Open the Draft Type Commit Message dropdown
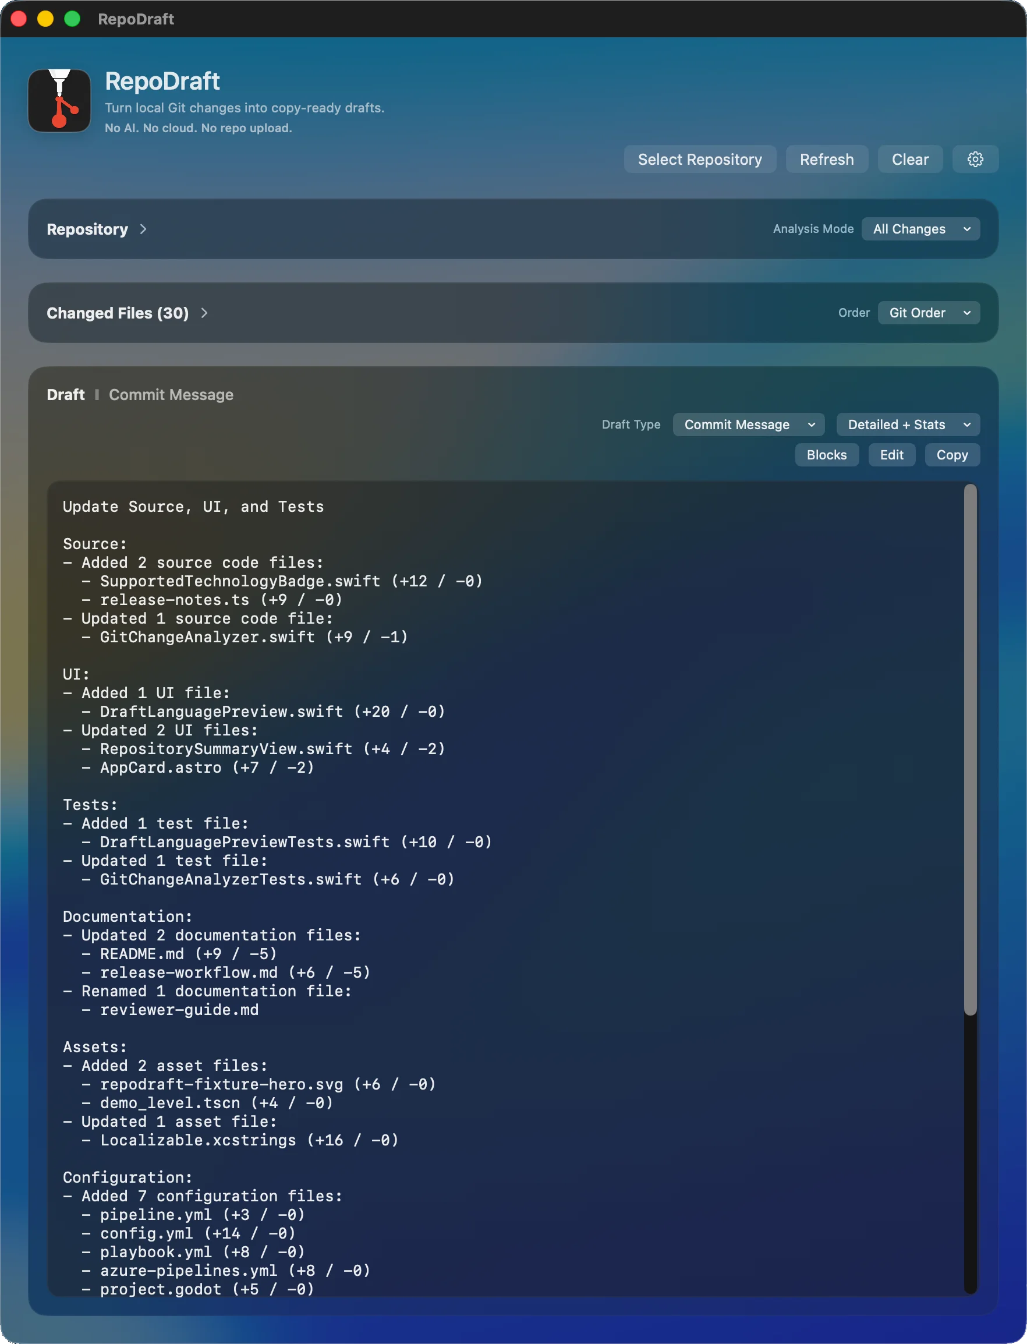 click(748, 425)
